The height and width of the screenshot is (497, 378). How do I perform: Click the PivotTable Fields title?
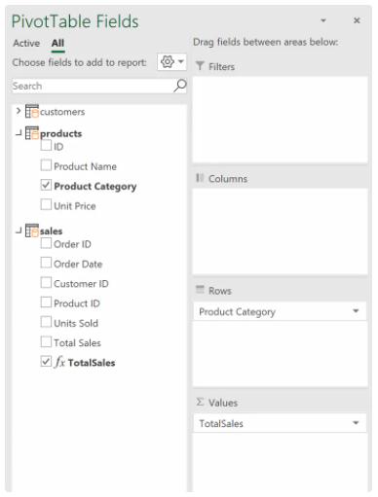pos(75,21)
